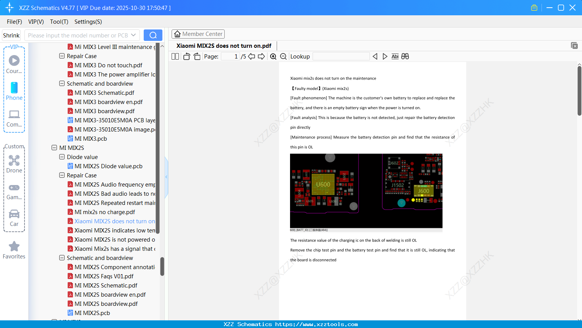582x328 pixels.
Task: Open MI MIX2S boardview en.pdf
Action: 110,295
